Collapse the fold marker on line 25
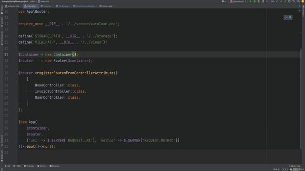 tap(17, 104)
